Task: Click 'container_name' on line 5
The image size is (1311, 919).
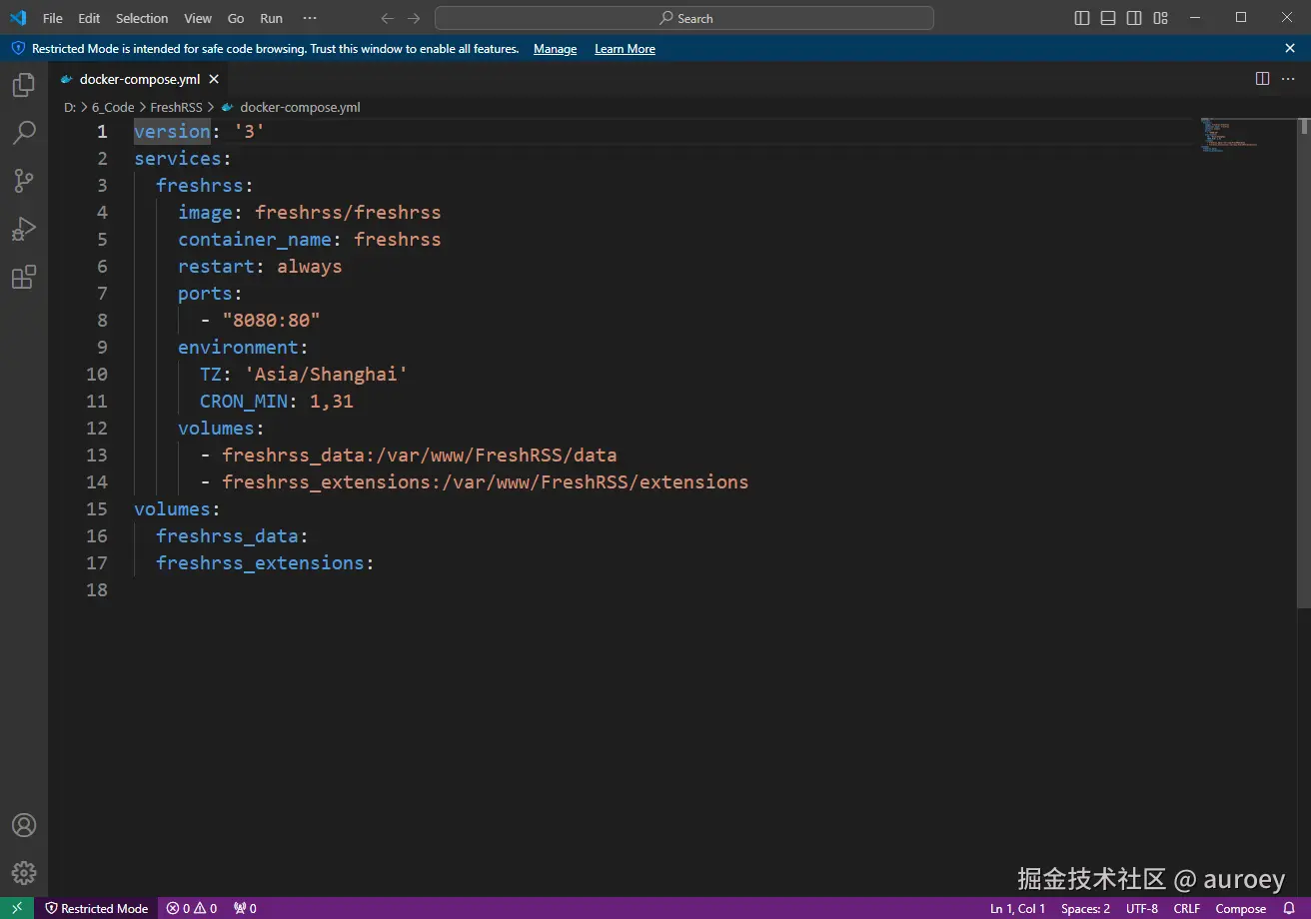Action: 255,240
